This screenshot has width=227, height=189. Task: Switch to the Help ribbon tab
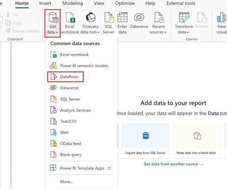pyautogui.click(x=150, y=3)
